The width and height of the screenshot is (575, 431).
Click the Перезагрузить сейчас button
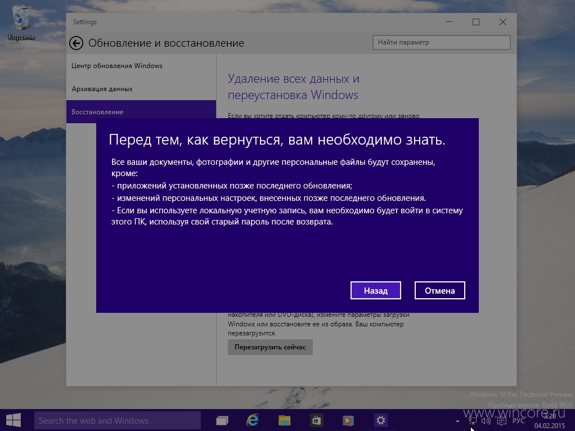(x=270, y=347)
